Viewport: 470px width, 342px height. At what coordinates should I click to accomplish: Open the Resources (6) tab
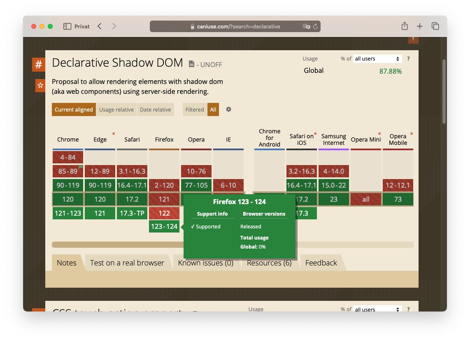[269, 263]
